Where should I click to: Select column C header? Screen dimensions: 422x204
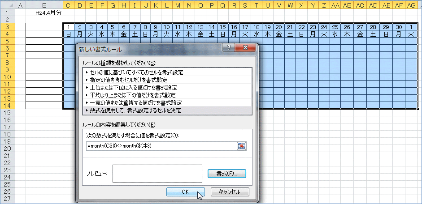coord(68,5)
